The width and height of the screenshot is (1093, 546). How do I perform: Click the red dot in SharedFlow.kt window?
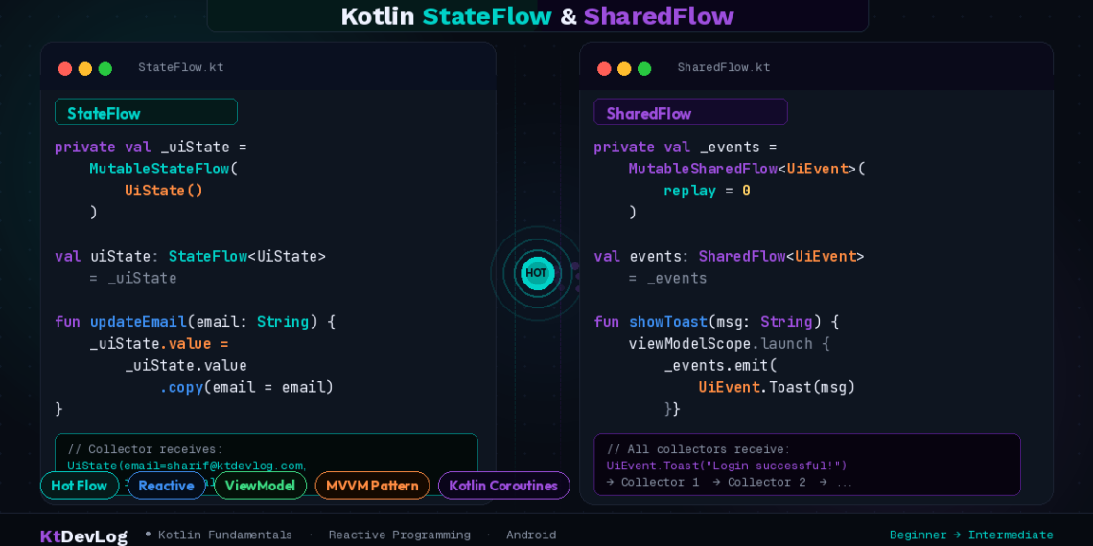[x=604, y=68]
